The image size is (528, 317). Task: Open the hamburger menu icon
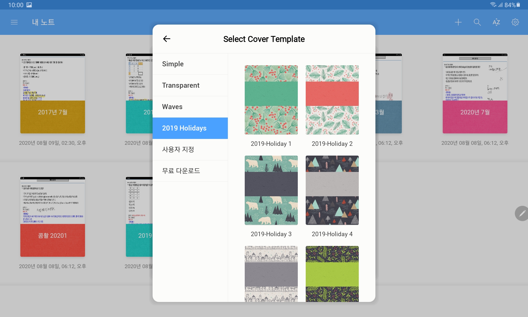pos(14,22)
